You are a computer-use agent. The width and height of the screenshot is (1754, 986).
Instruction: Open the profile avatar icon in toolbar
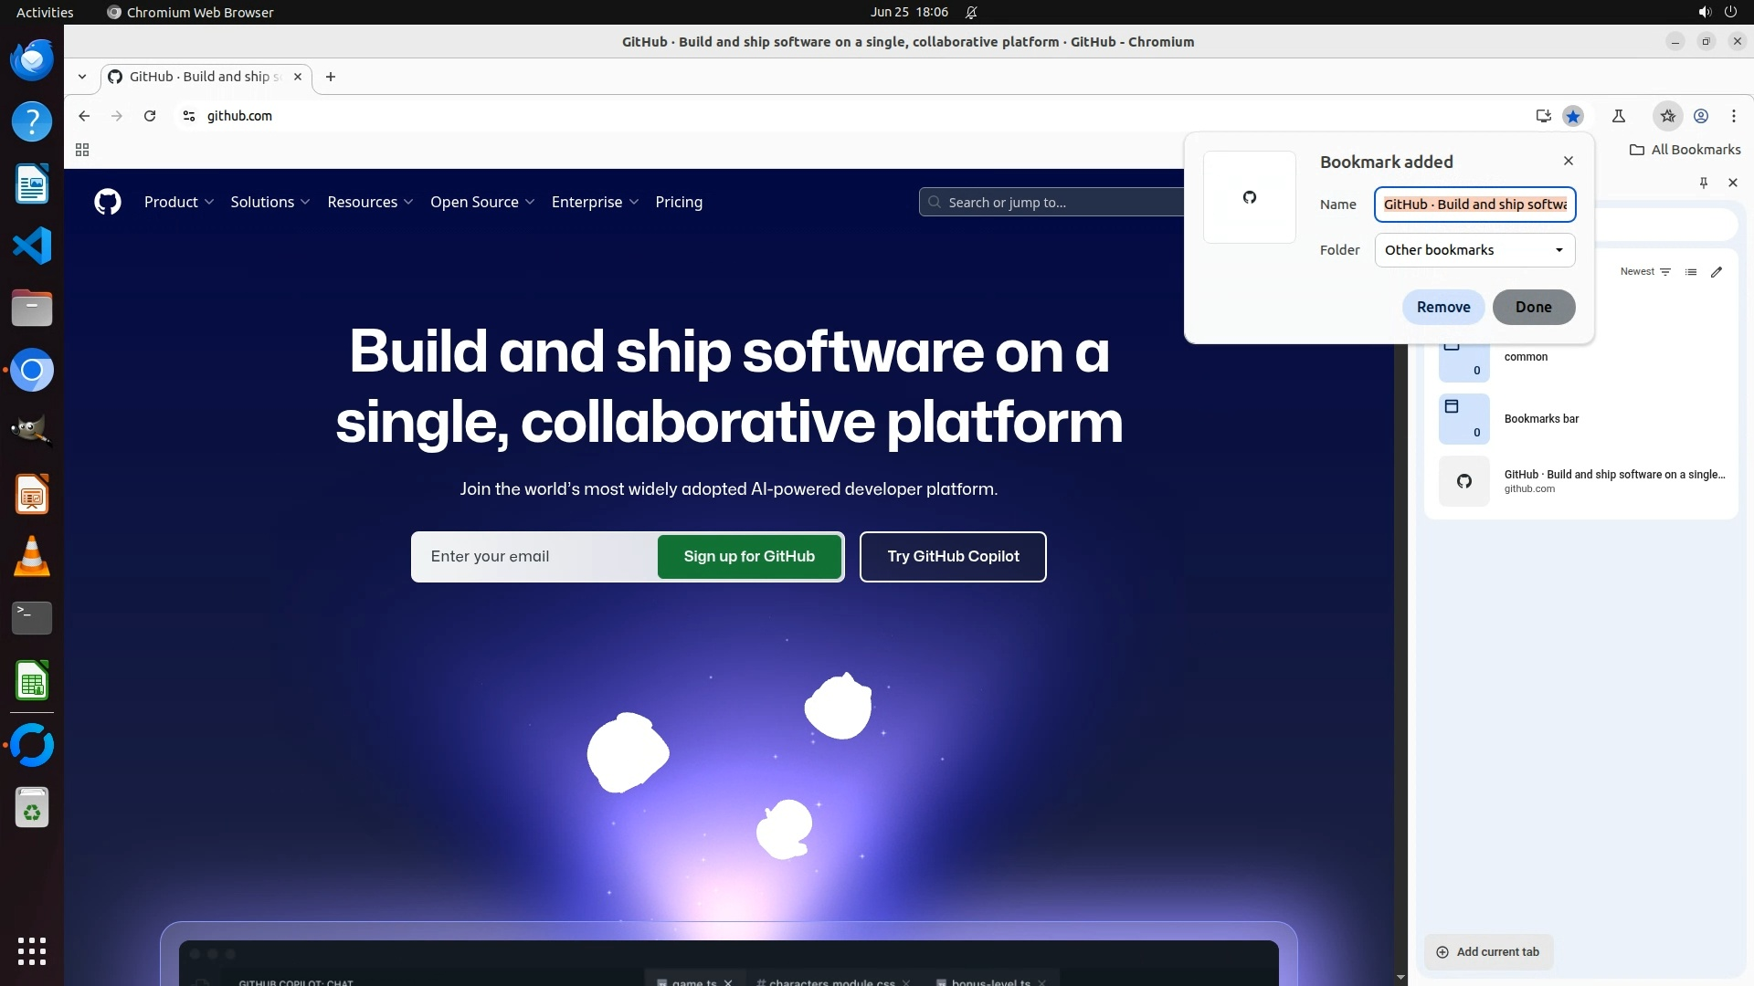(1701, 116)
